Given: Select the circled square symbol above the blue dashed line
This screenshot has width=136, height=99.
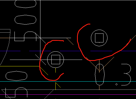Looking at the screenshot, I should click(99, 38).
